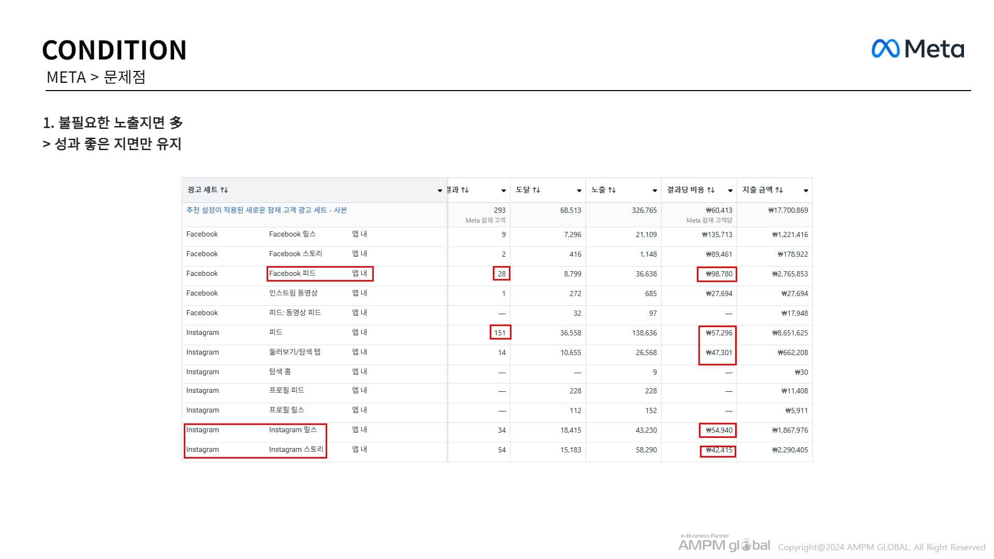Click the META > 문제점 subtitle

click(96, 77)
